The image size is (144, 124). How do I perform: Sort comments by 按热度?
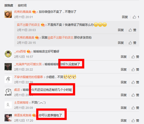9,6
